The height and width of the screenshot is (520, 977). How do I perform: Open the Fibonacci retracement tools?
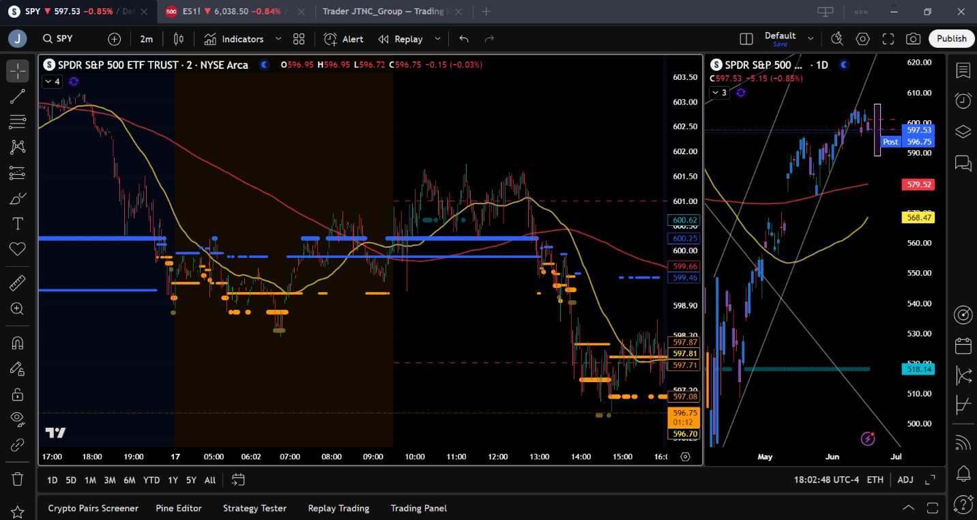[18, 121]
